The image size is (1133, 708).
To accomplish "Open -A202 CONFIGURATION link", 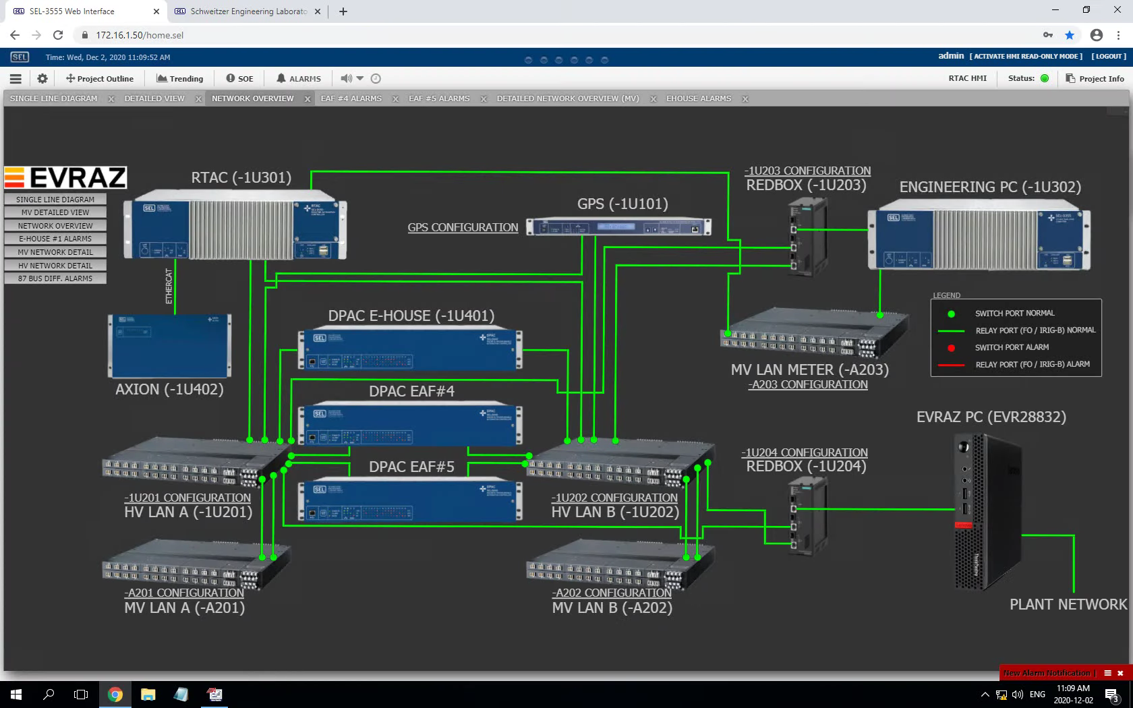I will 612,593.
